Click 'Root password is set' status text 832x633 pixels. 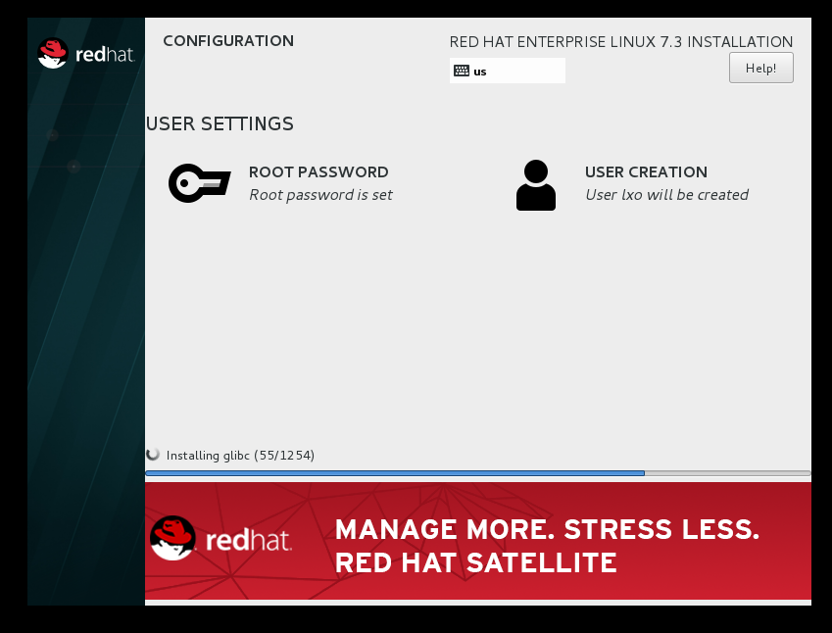coord(320,195)
